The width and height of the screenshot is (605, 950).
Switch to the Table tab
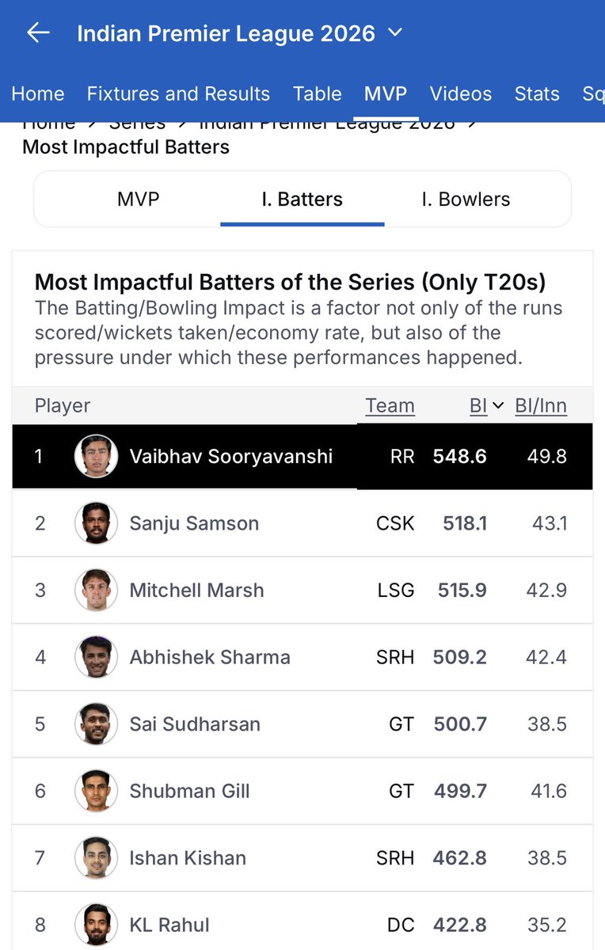pos(318,93)
